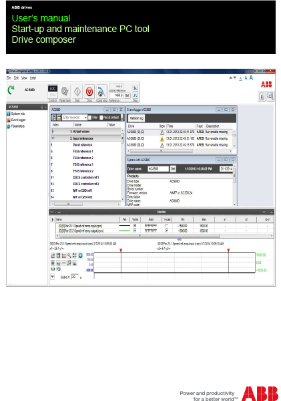The width and height of the screenshot is (281, 401).
Task: Click the Drive name input field
Action: (158, 169)
